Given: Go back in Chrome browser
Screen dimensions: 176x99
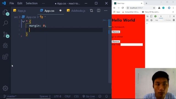Looking at the screenshot, I should (114, 8).
